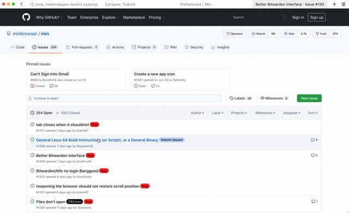
Task: Open the Min browser hamburger menu
Action: 344,4
